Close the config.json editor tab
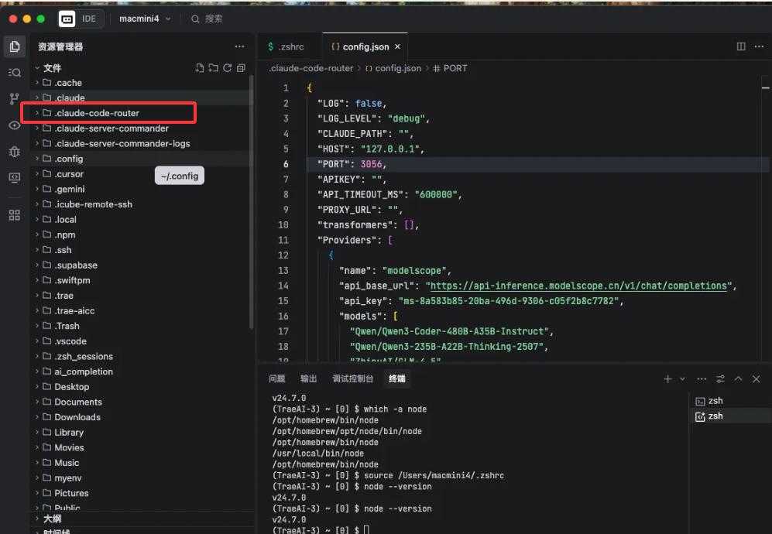 tap(397, 46)
